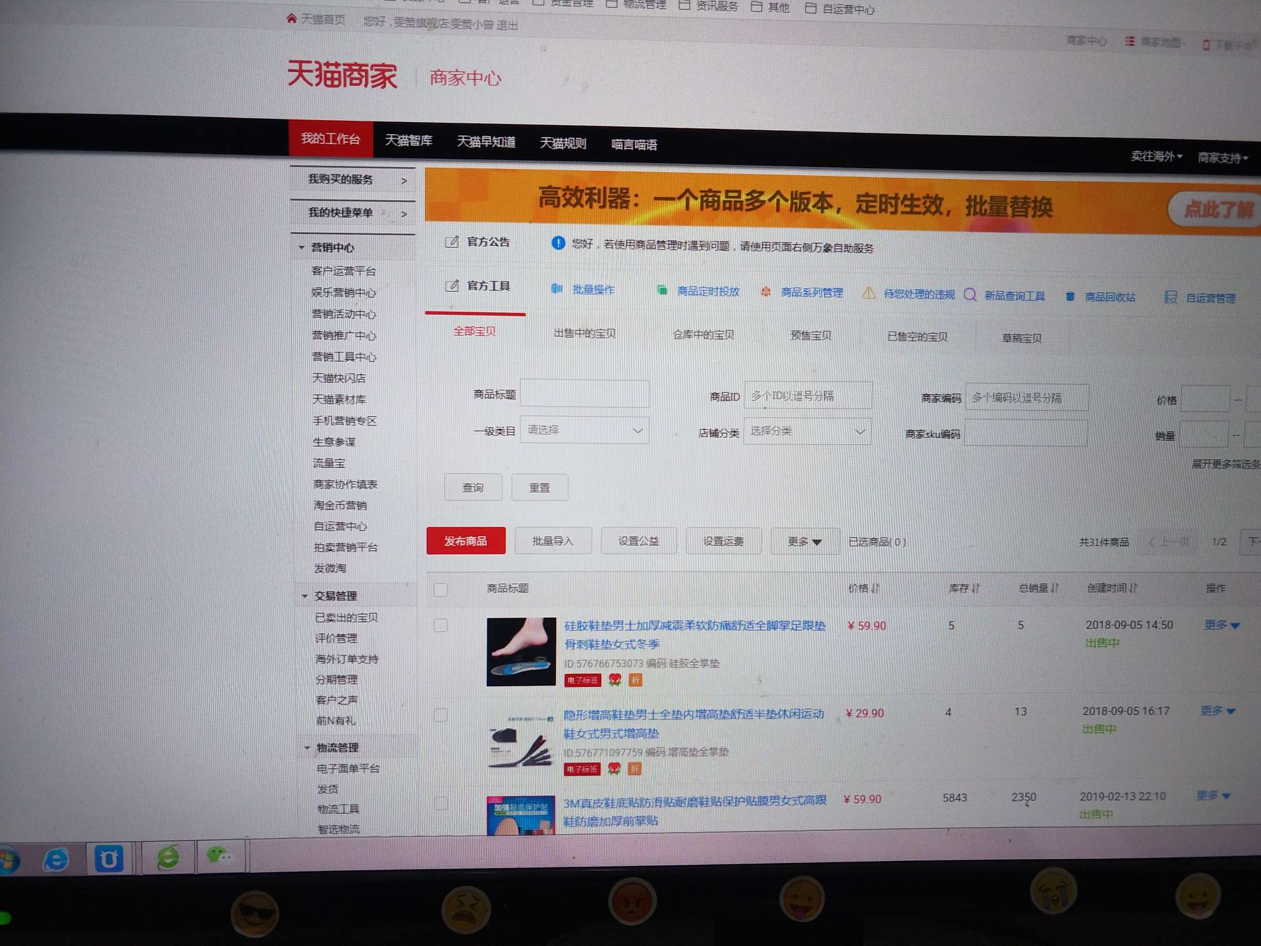The image size is (1261, 946).
Task: Switch to 仓库中的宝贝 tab
Action: (703, 335)
